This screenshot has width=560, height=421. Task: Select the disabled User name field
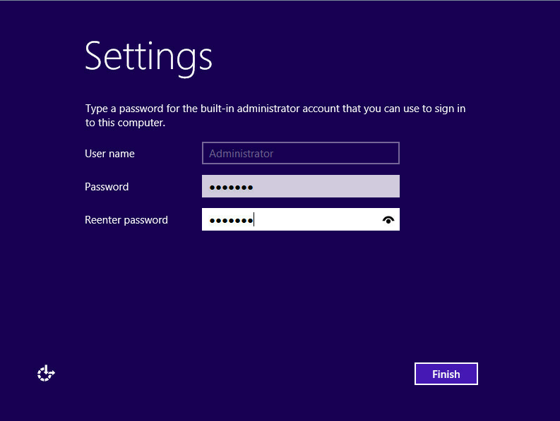[x=301, y=153]
